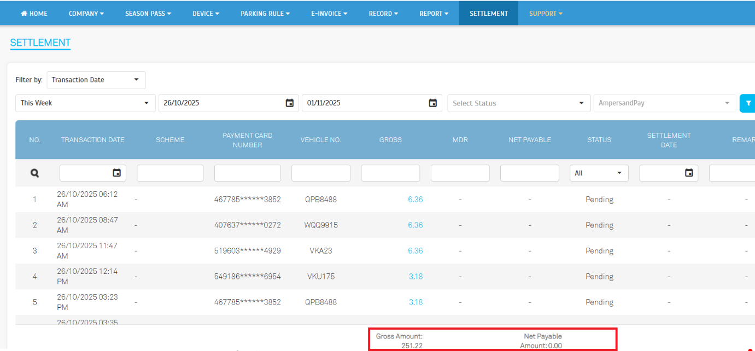Open calendar picker for start date 26/10/2025
The height and width of the screenshot is (351, 755).
290,103
